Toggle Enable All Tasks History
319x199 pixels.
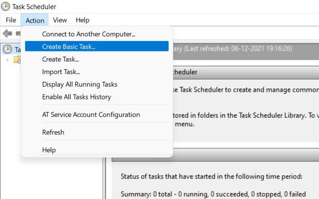(x=97, y=97)
